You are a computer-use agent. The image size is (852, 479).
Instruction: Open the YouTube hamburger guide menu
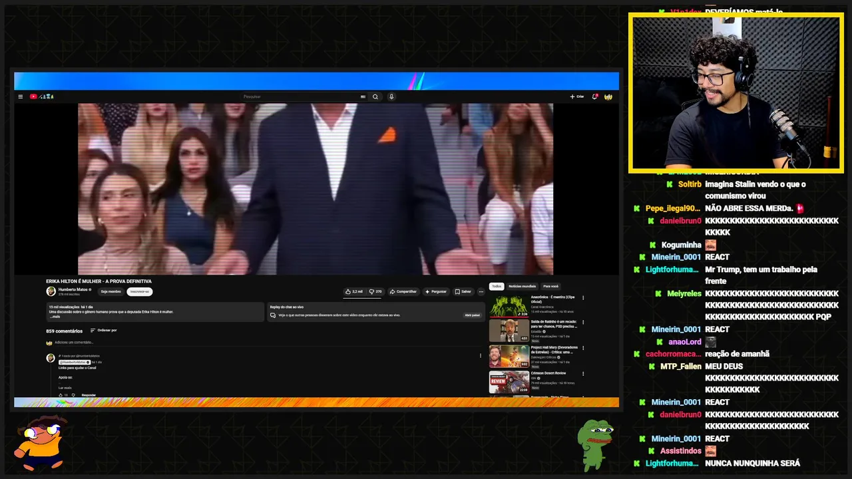click(20, 96)
